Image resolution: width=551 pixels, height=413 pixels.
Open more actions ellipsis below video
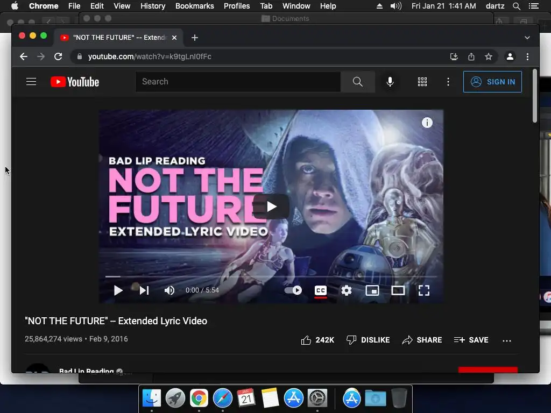(507, 340)
